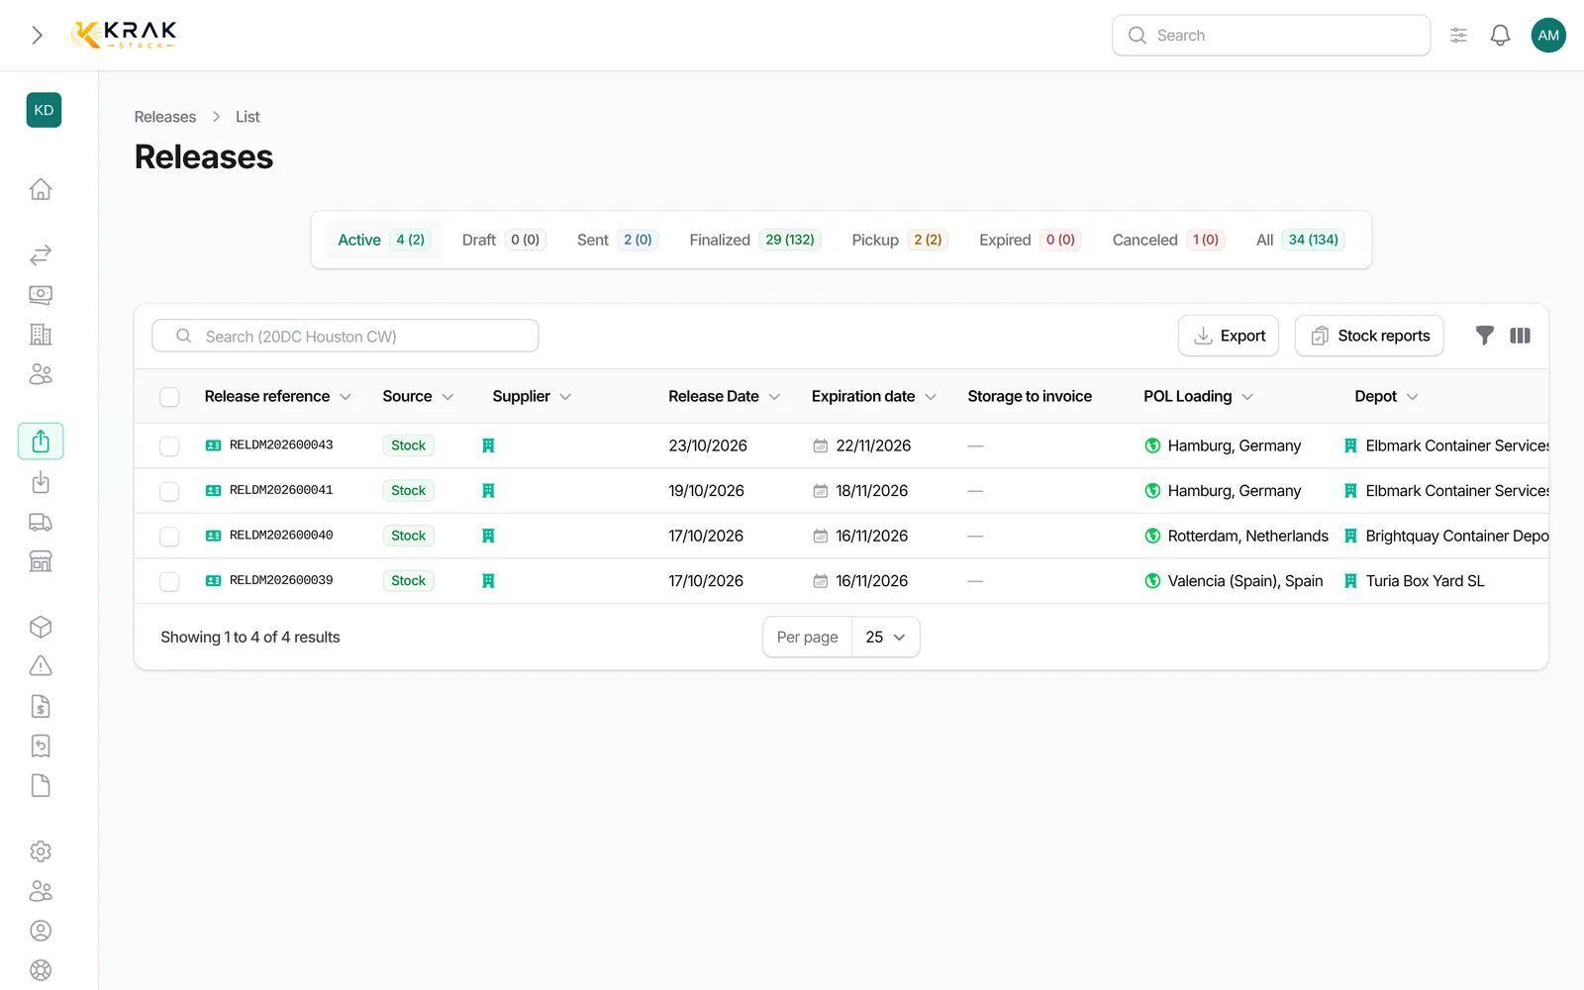Select checkbox for RELDM202600040
1584x990 pixels.
169,537
